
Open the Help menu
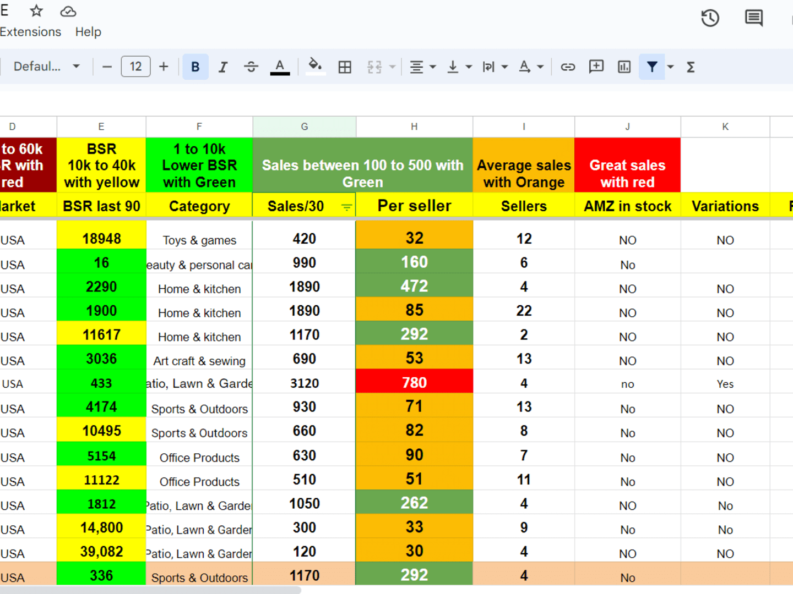tap(88, 32)
